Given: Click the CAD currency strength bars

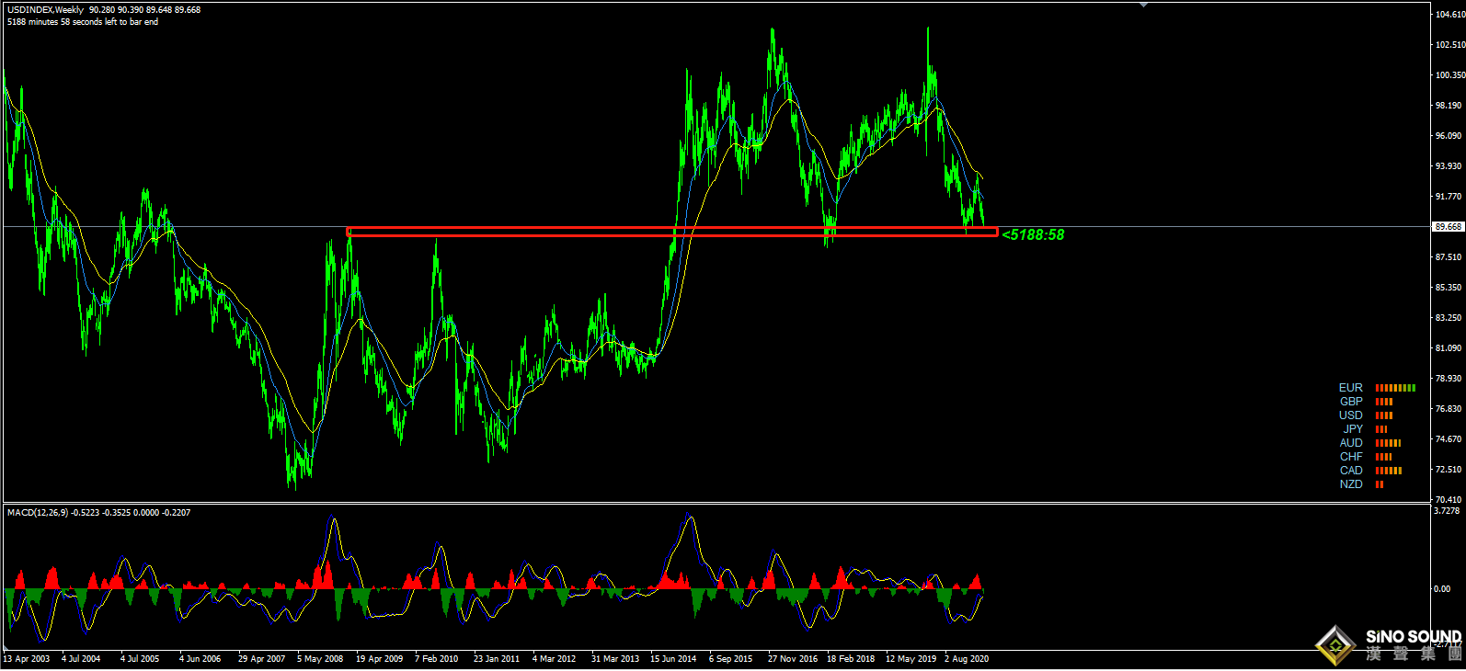Looking at the screenshot, I should (1389, 471).
